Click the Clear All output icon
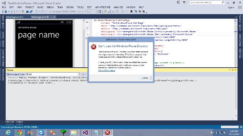Viewport: 243px width, 136px height. [x=83, y=74]
